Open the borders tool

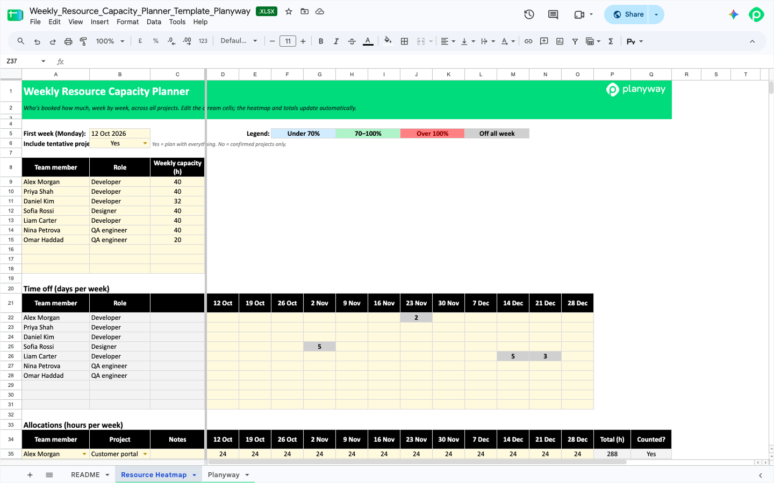(x=405, y=41)
